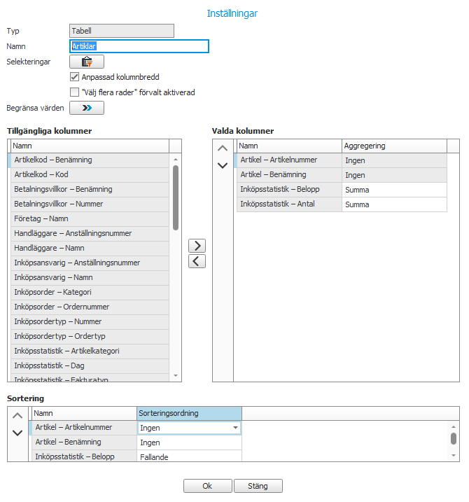The height and width of the screenshot is (502, 469).
Task: Click the Namn text field
Action: [x=139, y=46]
